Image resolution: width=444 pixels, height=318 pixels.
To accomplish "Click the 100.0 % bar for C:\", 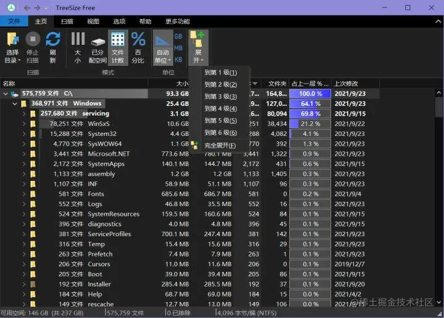I will (310, 93).
